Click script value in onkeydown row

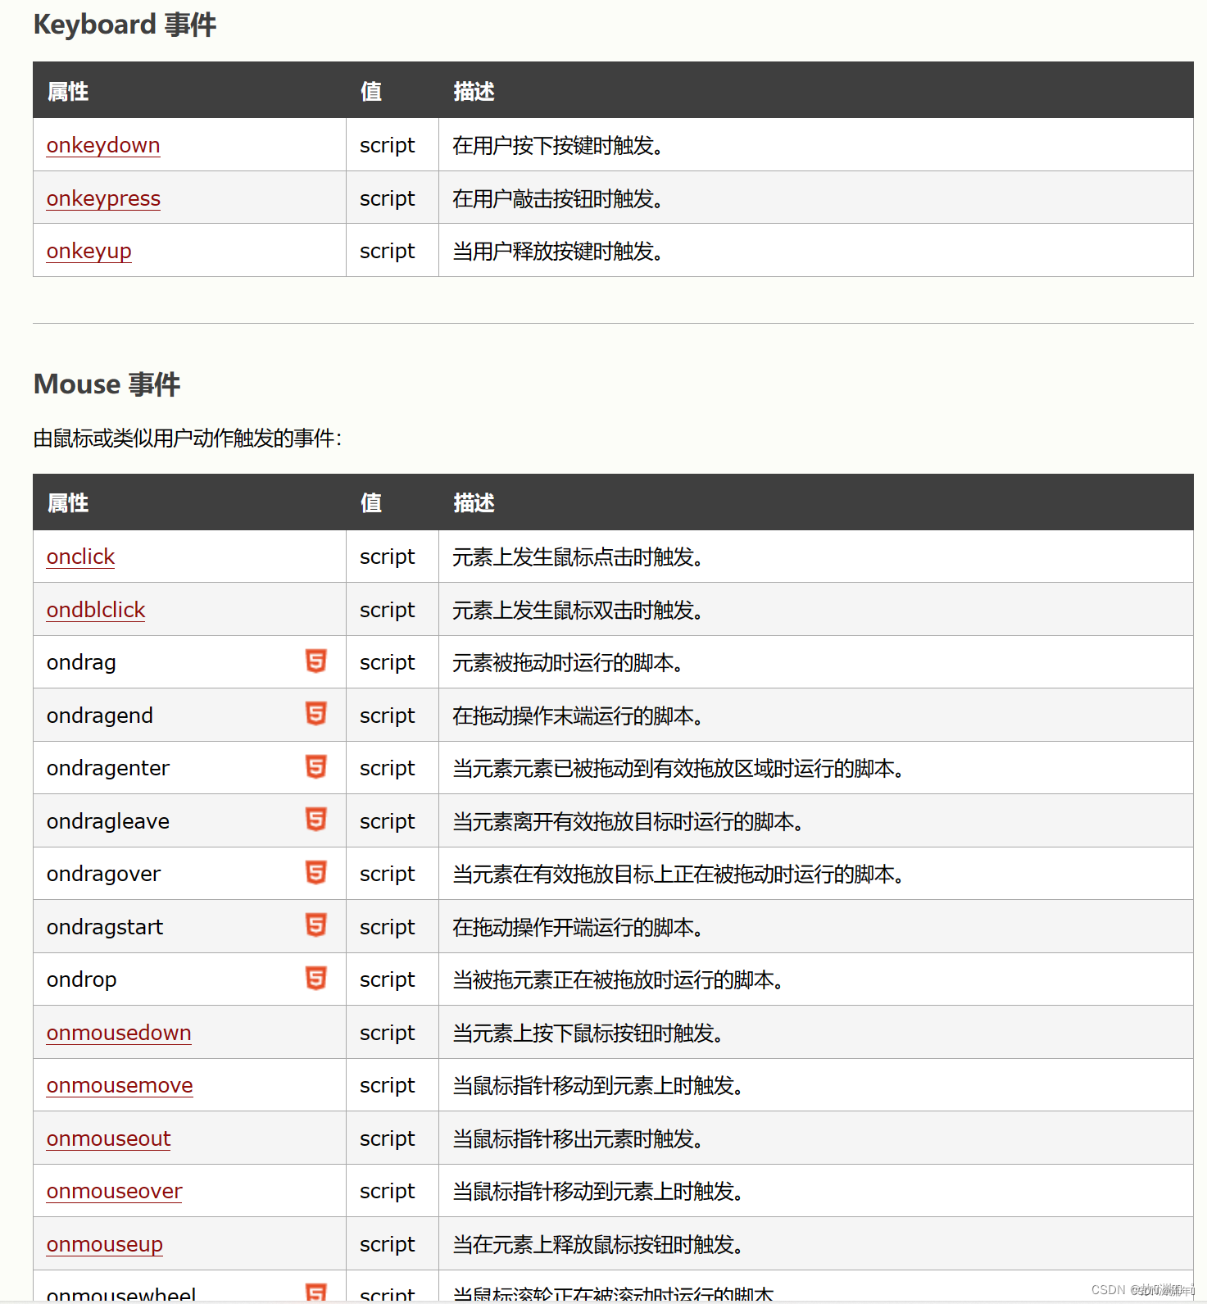pyautogui.click(x=387, y=145)
